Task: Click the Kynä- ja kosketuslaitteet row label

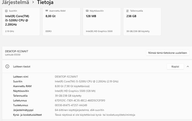Action: tap(27, 115)
